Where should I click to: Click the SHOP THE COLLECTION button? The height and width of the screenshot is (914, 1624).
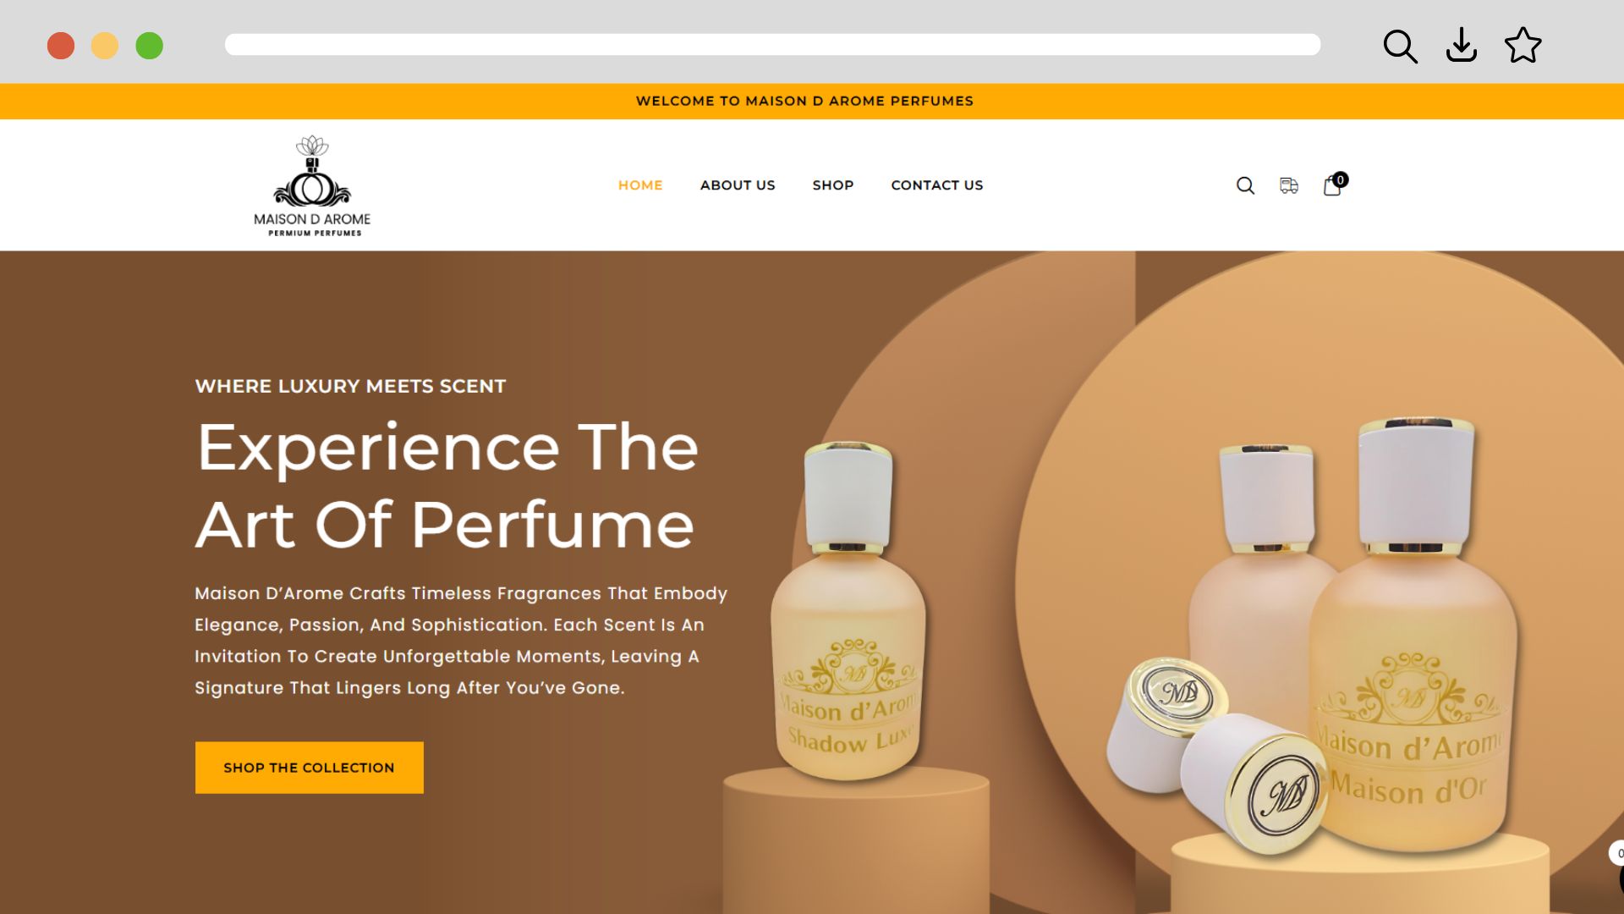click(310, 768)
